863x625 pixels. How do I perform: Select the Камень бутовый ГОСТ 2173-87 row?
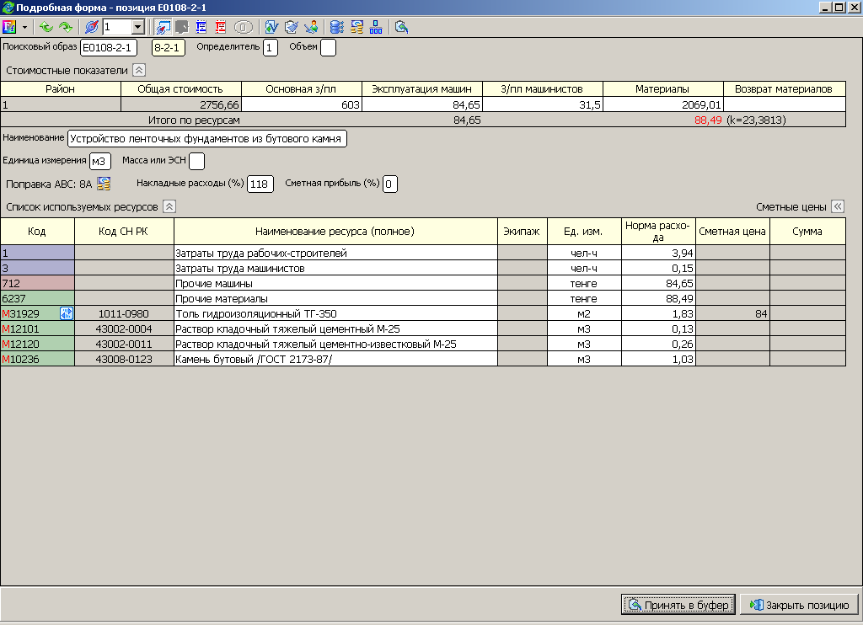[x=423, y=360]
